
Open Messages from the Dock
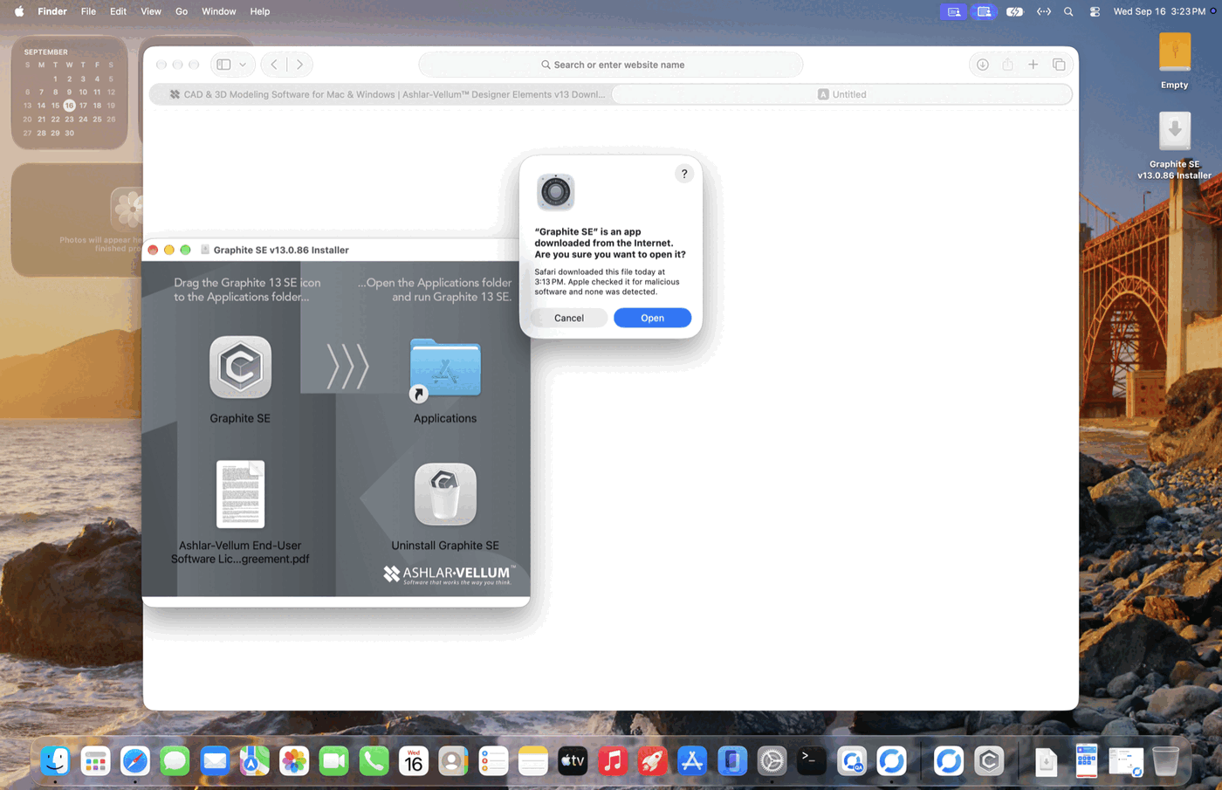175,761
